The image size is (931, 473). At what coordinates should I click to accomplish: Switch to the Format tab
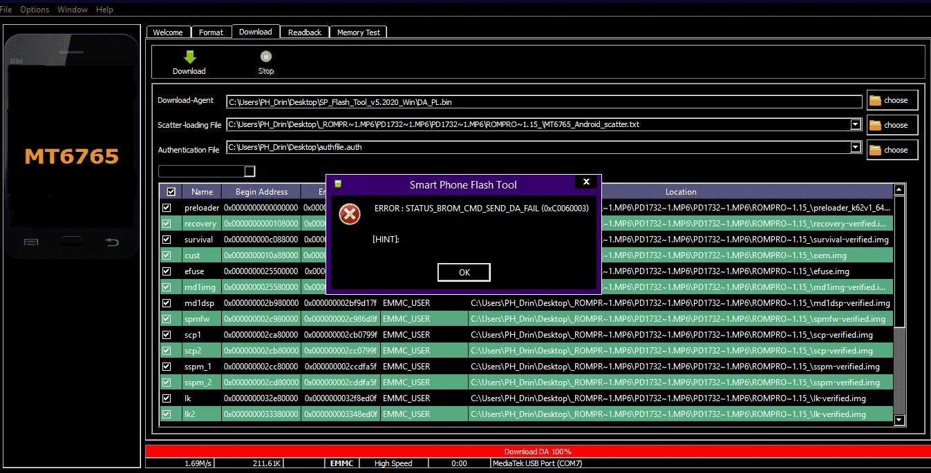(x=211, y=32)
